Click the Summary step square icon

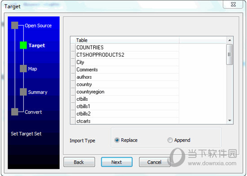coord(23,92)
